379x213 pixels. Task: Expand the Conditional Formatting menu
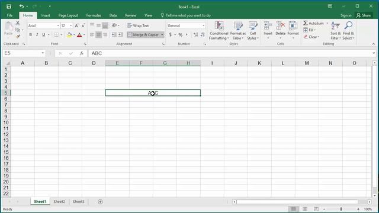(x=219, y=31)
